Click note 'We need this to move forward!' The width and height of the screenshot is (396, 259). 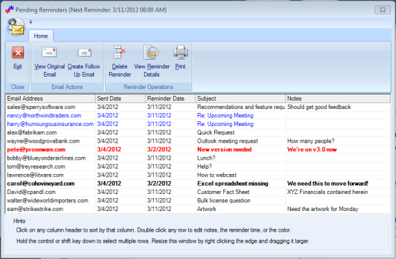coord(327,184)
